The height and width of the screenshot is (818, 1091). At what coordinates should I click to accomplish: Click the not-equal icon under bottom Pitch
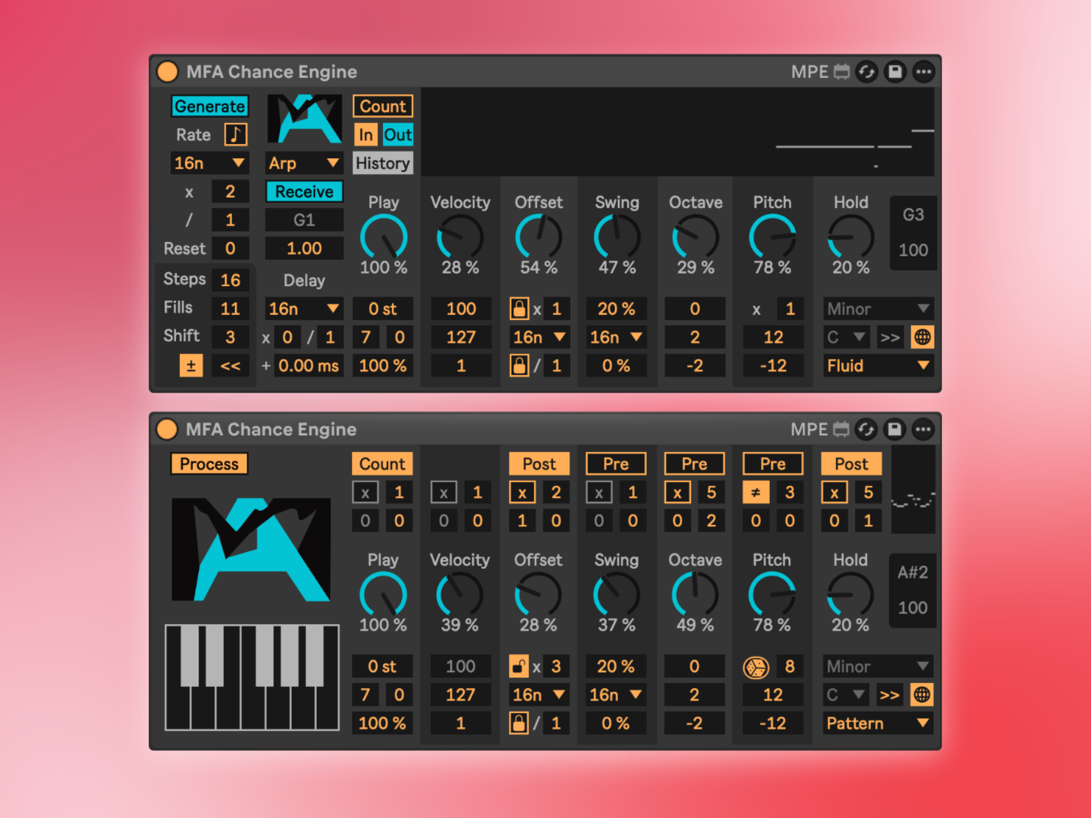tap(756, 492)
